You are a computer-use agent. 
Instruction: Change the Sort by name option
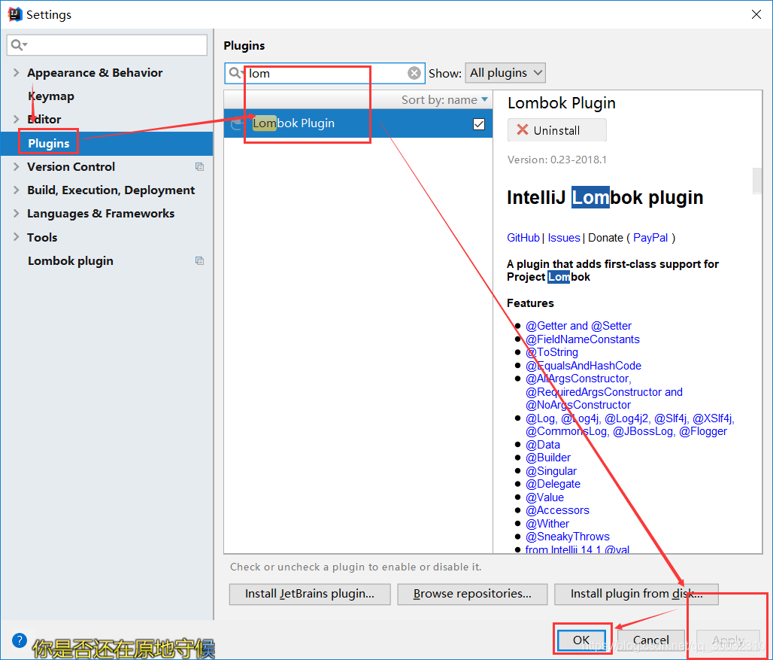(444, 99)
